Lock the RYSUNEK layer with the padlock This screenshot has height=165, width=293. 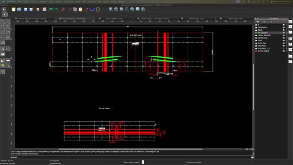tap(287, 46)
